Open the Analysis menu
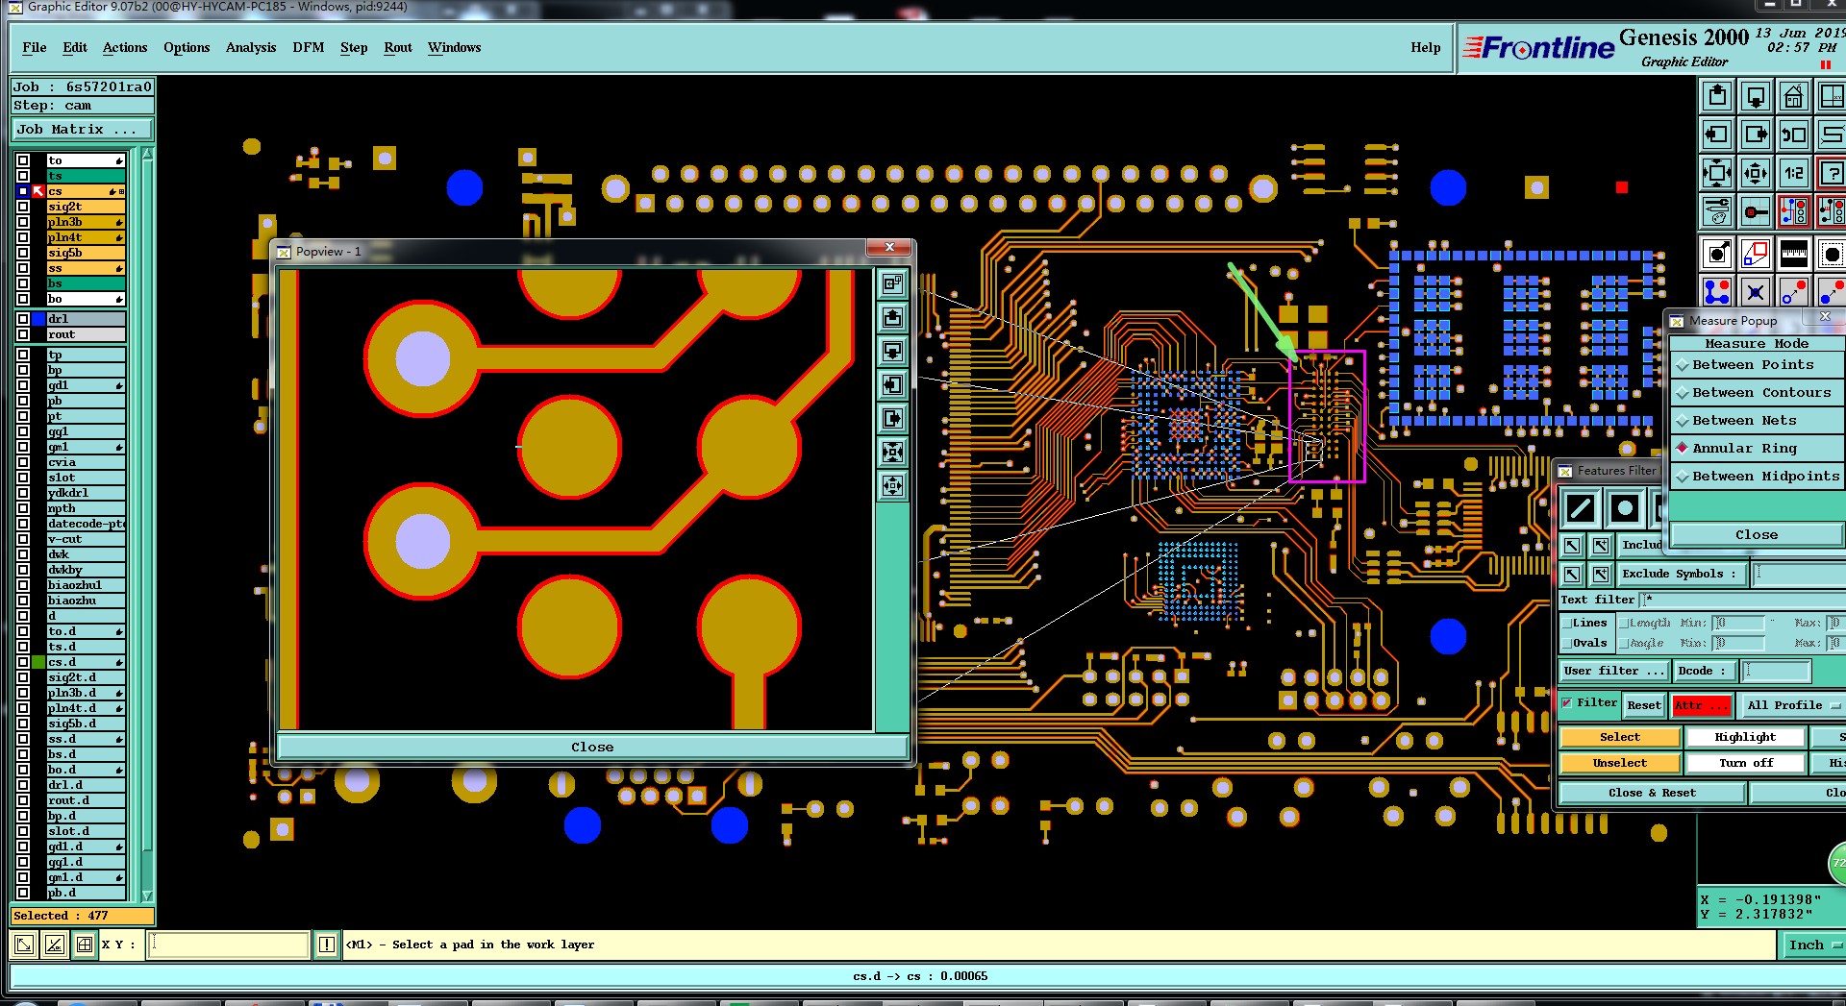 [x=251, y=47]
